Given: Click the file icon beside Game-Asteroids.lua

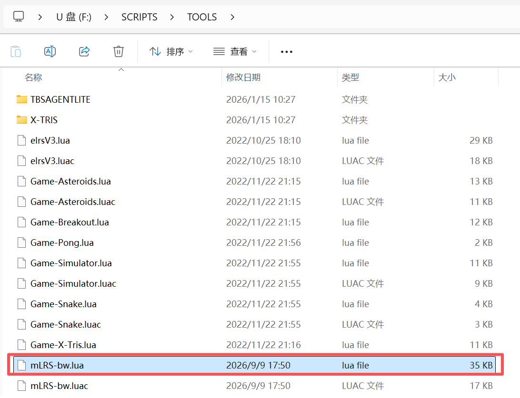Looking at the screenshot, I should tap(21, 182).
